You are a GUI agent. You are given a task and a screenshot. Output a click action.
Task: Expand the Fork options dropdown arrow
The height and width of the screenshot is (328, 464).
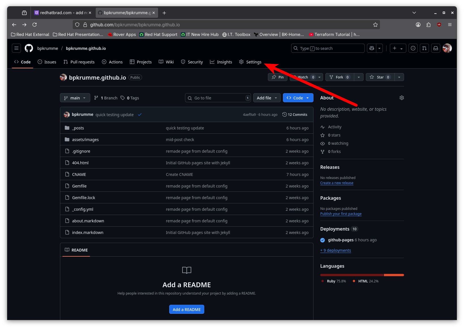[x=359, y=77]
